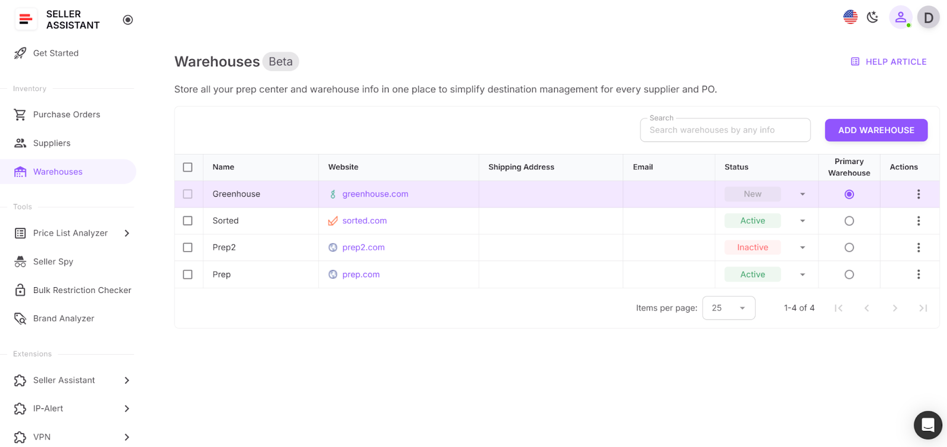Screen dimensions: 947x447
Task: Open the chat support bubble icon
Action: [x=927, y=425]
